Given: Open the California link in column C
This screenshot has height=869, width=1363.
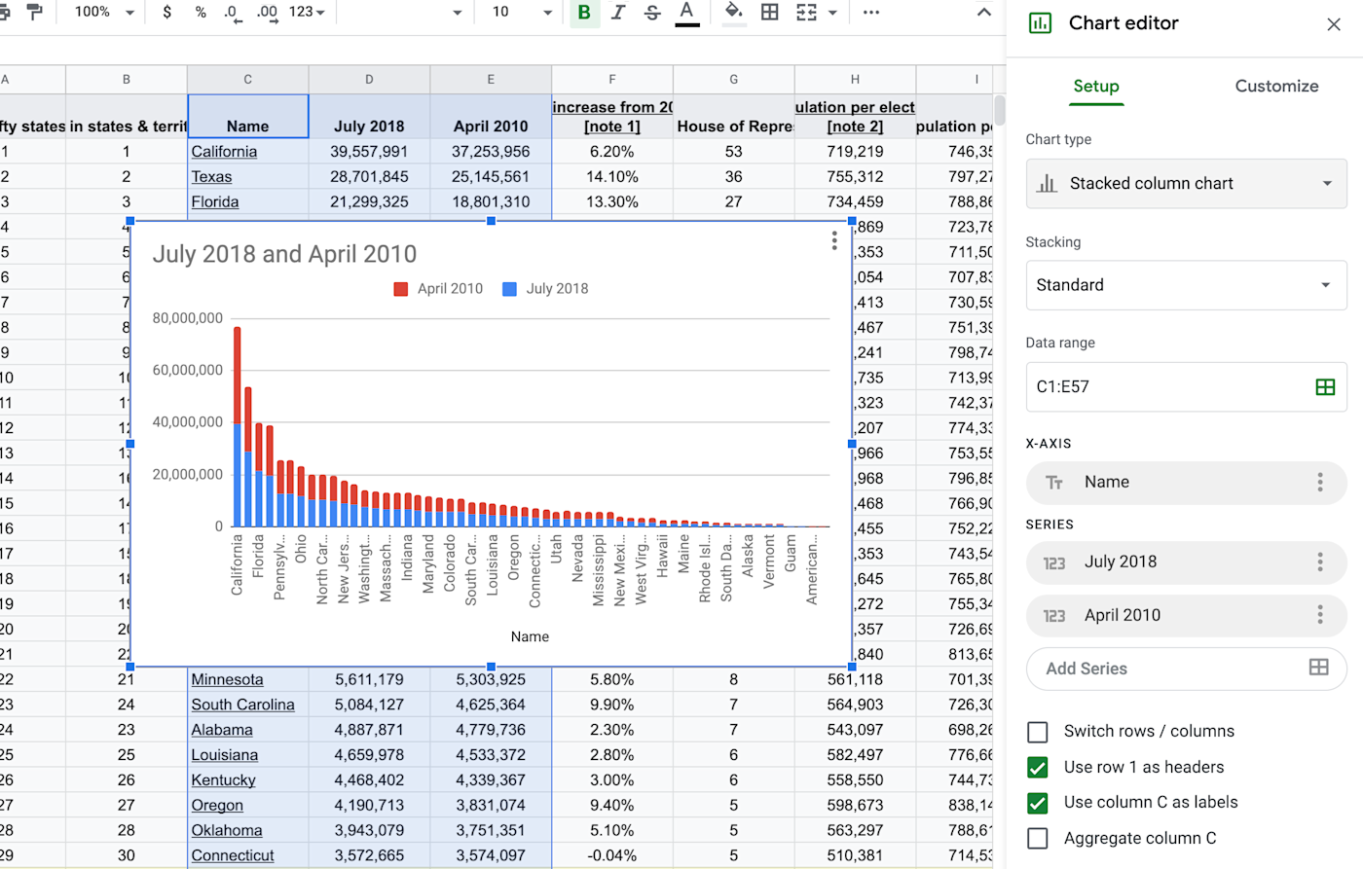Looking at the screenshot, I should [x=224, y=152].
